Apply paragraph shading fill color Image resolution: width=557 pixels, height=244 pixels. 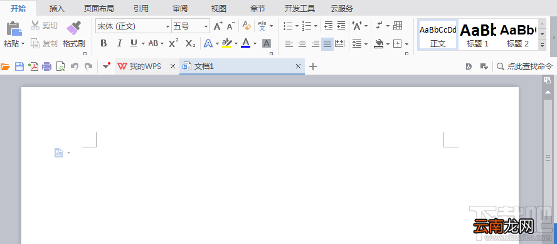tap(379, 44)
